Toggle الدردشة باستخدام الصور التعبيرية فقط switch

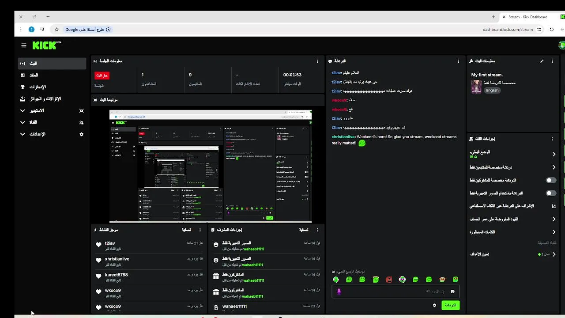pos(551,193)
